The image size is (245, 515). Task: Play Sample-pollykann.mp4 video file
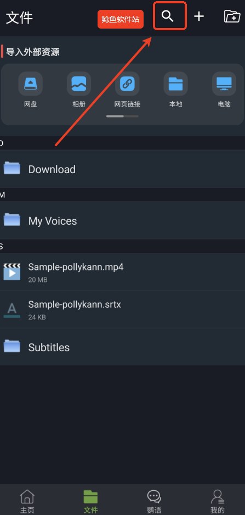tap(123, 272)
